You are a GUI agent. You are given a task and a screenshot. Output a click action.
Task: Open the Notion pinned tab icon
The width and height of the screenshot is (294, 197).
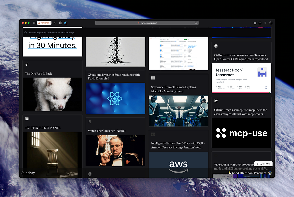61,23
